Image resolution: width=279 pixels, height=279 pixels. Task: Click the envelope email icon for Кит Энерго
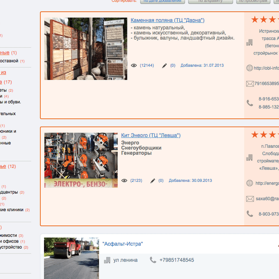pyautogui.click(x=250, y=199)
